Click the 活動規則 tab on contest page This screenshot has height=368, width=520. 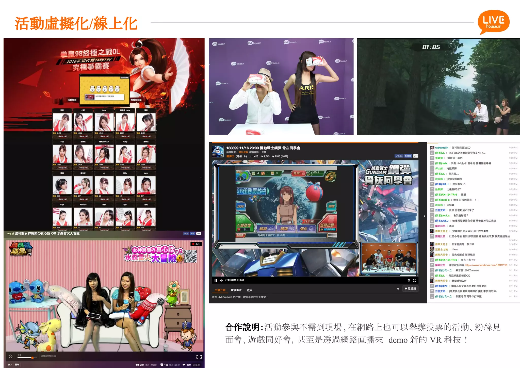click(72, 100)
